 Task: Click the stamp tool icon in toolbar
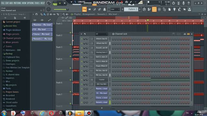point(104,9)
